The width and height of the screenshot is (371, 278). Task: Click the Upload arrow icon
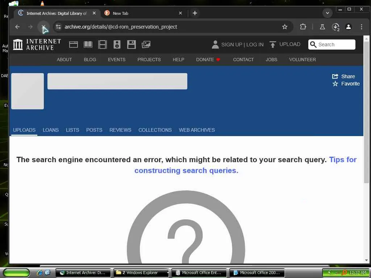pyautogui.click(x=272, y=45)
